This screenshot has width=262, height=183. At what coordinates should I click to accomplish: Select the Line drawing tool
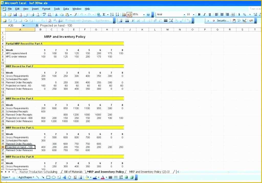(38, 177)
